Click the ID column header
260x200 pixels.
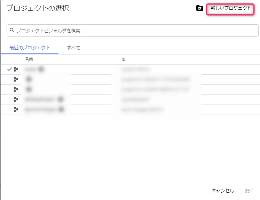click(x=123, y=59)
